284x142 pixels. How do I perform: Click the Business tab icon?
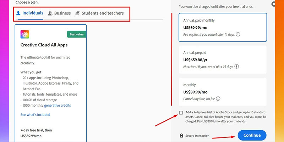coord(50,13)
